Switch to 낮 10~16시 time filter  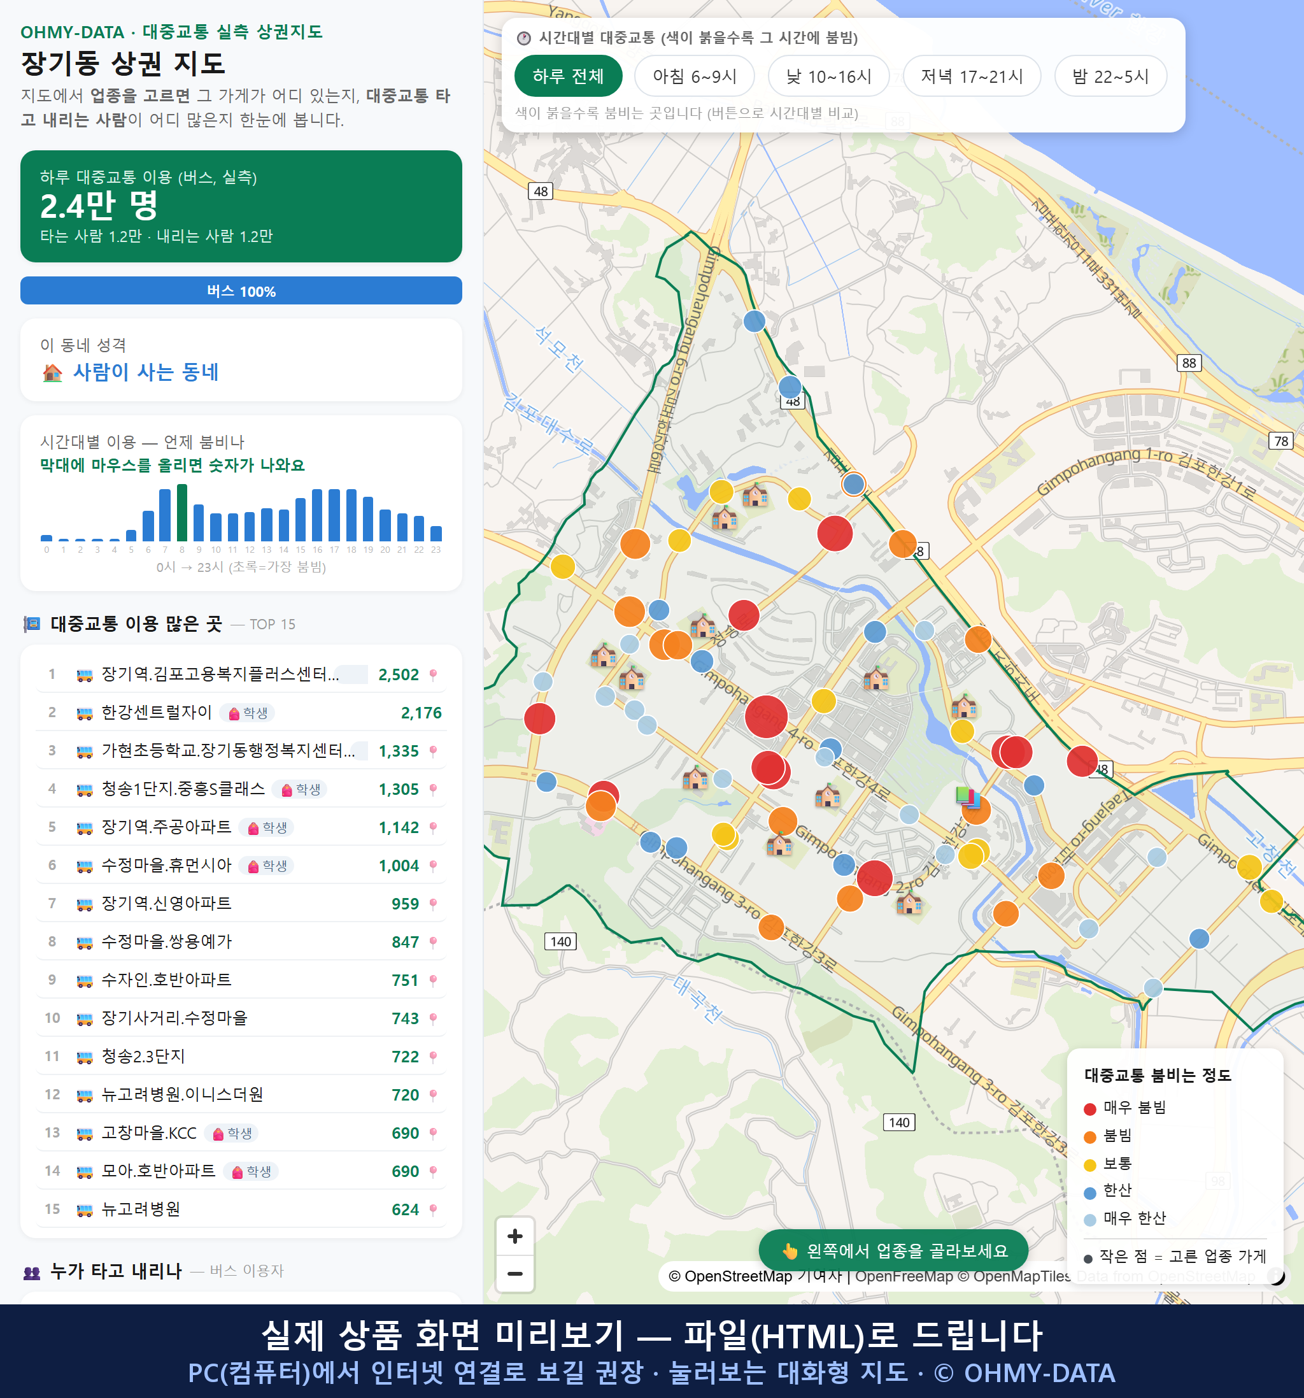coord(828,76)
